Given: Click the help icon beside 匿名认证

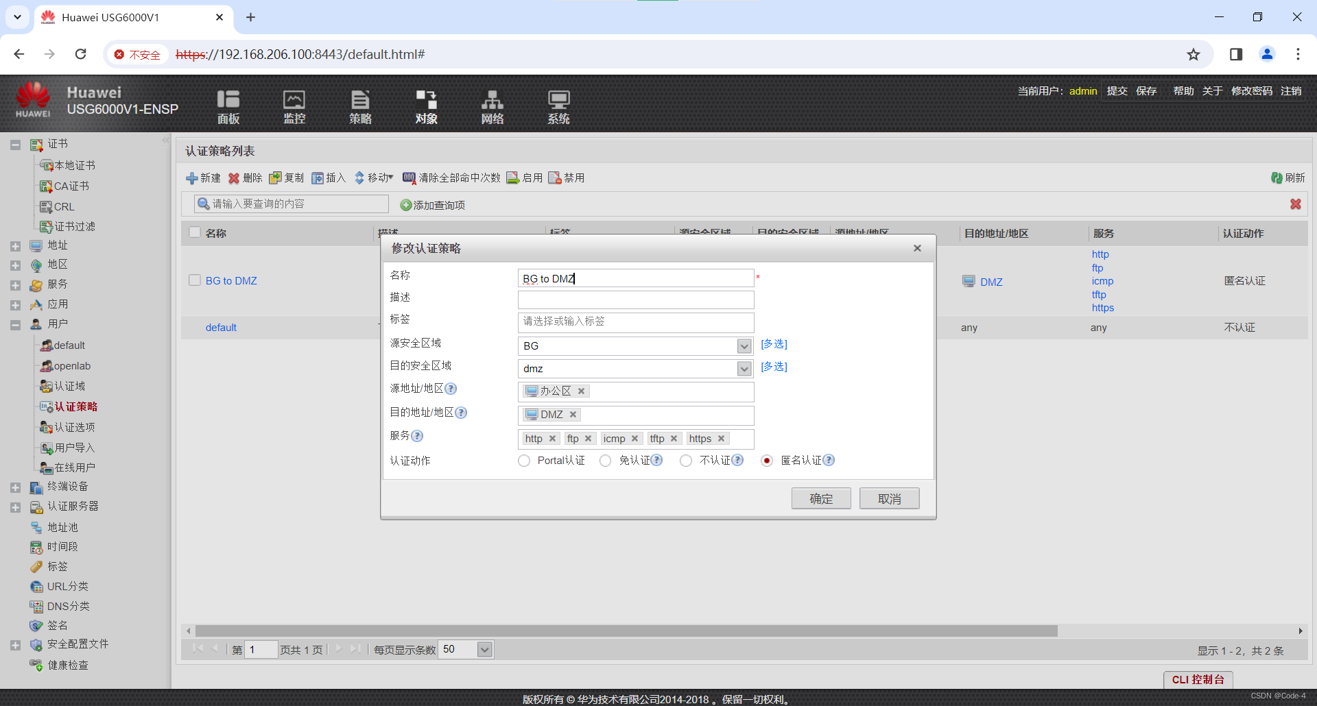Looking at the screenshot, I should point(829,460).
